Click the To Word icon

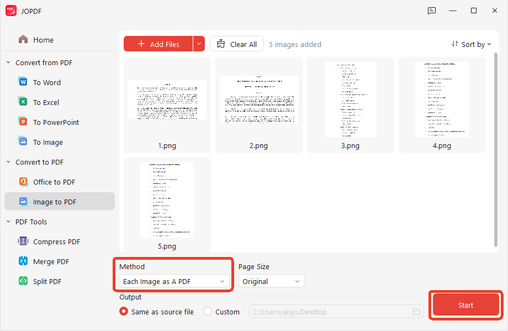pos(23,82)
